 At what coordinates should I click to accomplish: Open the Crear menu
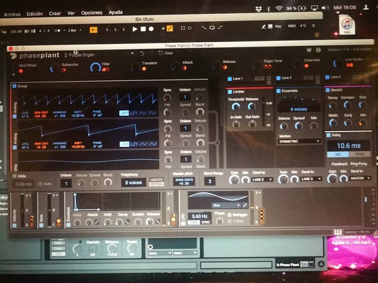(55, 13)
